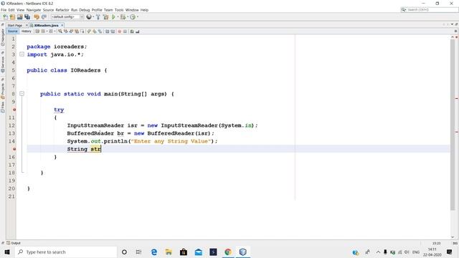
Task: Toggle Rectangular Selection icon
Action: point(82,32)
